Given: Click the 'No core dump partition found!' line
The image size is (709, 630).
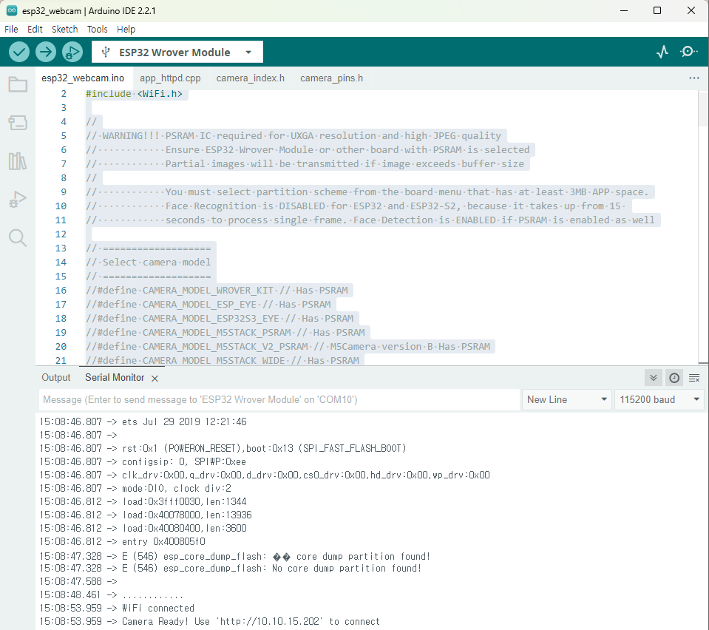Looking at the screenshot, I should point(231,568).
